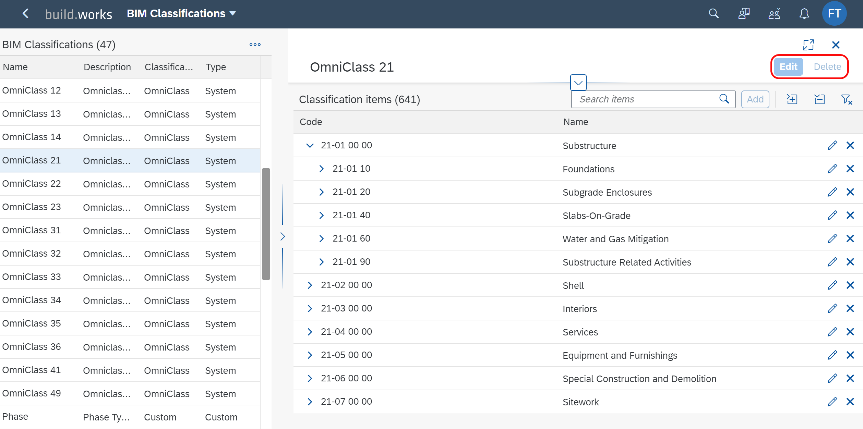Click the search magnifier in items field
Viewport: 863px width, 429px height.
coord(724,99)
